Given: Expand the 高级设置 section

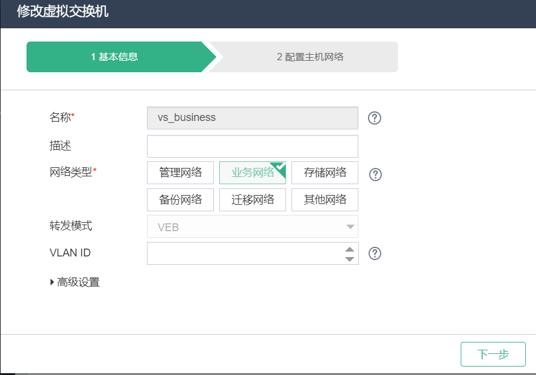Looking at the screenshot, I should tap(75, 282).
